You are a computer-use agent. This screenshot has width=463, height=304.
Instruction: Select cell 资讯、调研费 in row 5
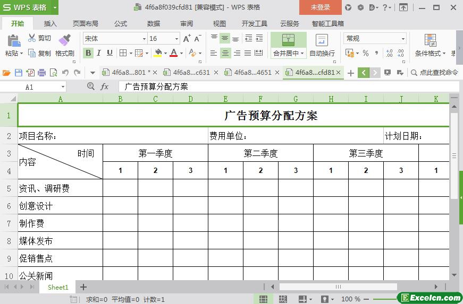(60, 188)
